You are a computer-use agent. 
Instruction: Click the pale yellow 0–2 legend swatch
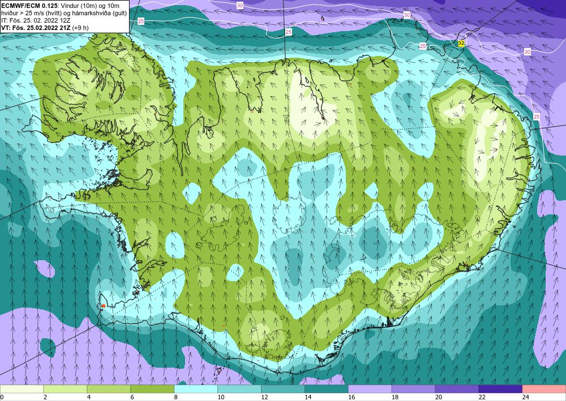tap(22, 389)
